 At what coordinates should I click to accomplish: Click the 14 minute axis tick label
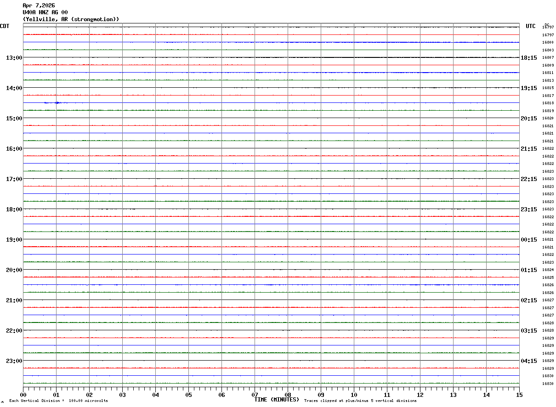pyautogui.click(x=487, y=395)
